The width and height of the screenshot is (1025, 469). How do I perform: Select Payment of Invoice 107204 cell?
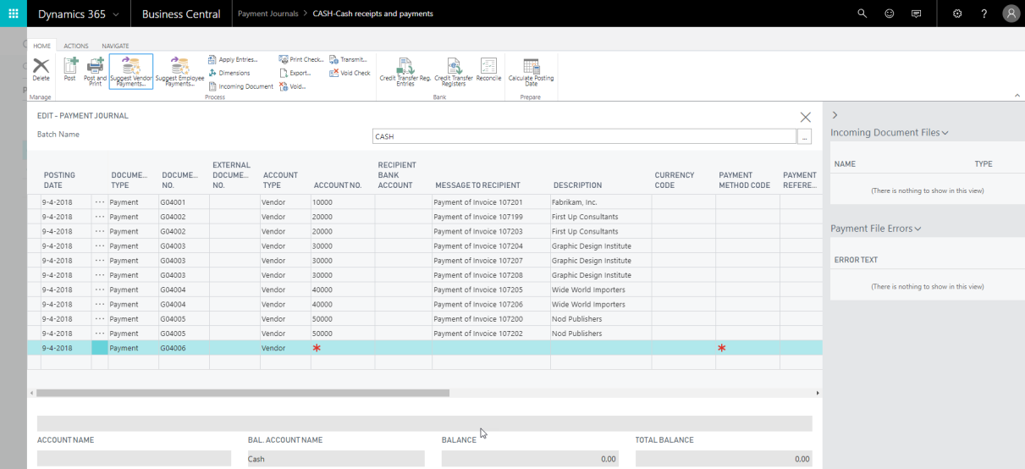tap(491, 246)
